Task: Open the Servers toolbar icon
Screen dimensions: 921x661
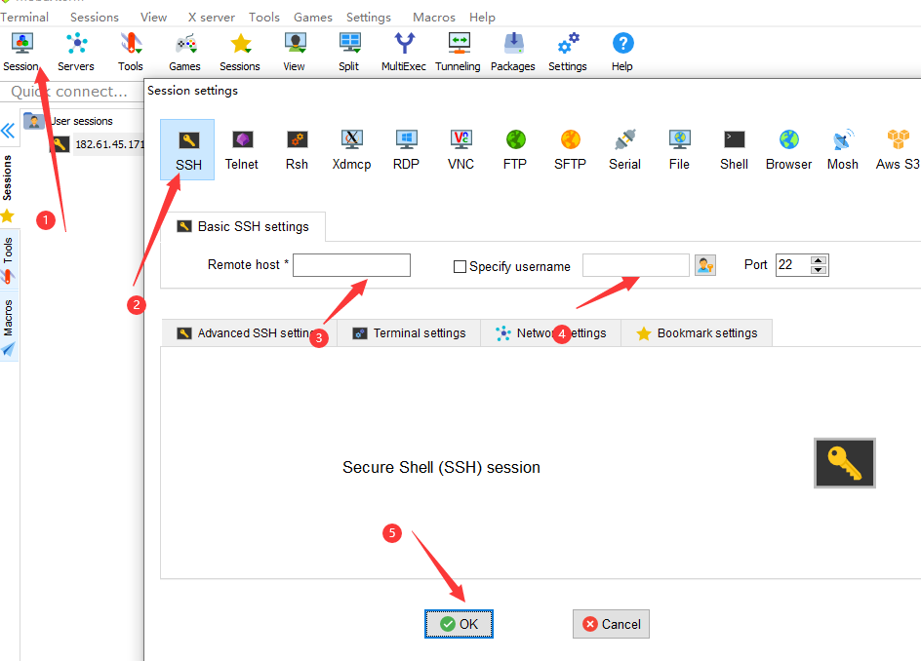Action: (x=76, y=53)
